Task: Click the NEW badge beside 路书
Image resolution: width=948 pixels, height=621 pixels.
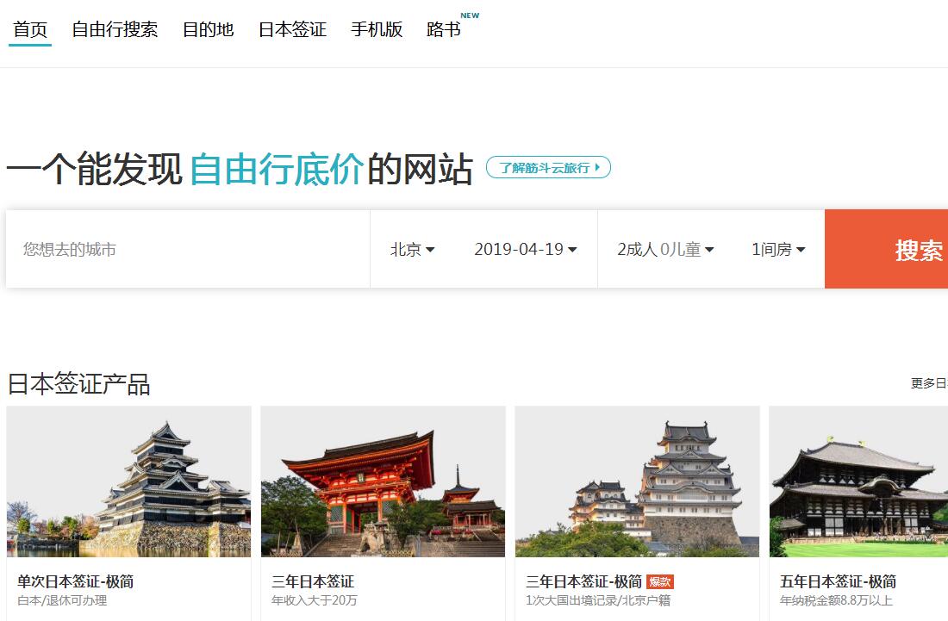Action: pyautogui.click(x=470, y=16)
